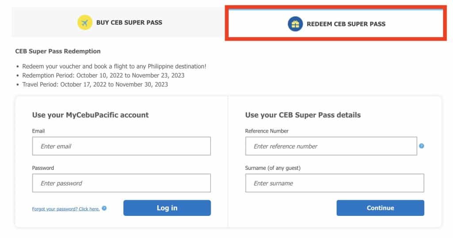Open the Forgot your password link
Screen dimensions: 453x238
[66, 209]
